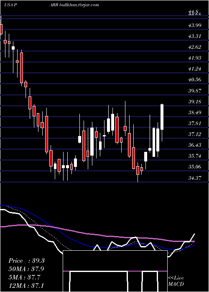209x292 pixels.
Task: Click the 41.24 price axis label
Action: [x=195, y=69]
